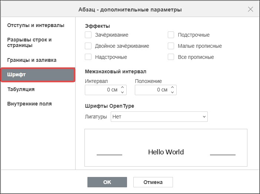
Task: Decrease the Положение value
Action: click(x=172, y=92)
